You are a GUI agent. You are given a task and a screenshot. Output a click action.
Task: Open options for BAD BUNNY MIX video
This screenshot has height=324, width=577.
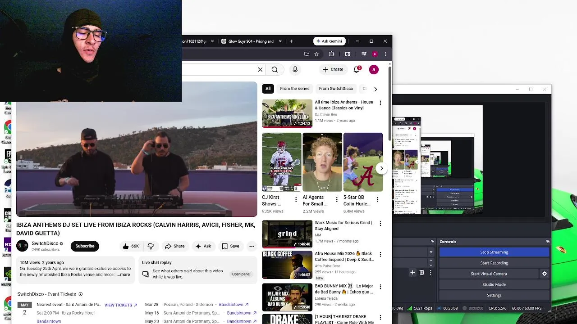[380, 287]
